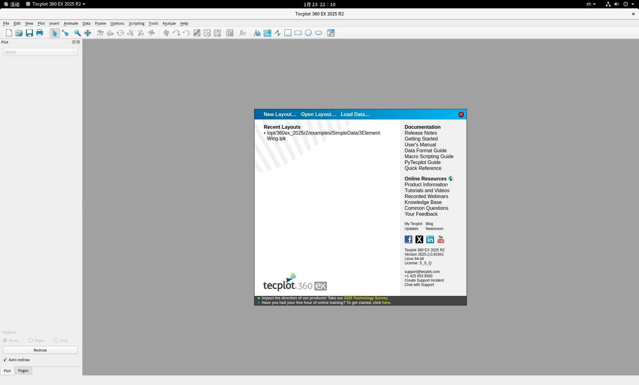
Task: Activate the Adjustor tool
Action: click(65, 33)
